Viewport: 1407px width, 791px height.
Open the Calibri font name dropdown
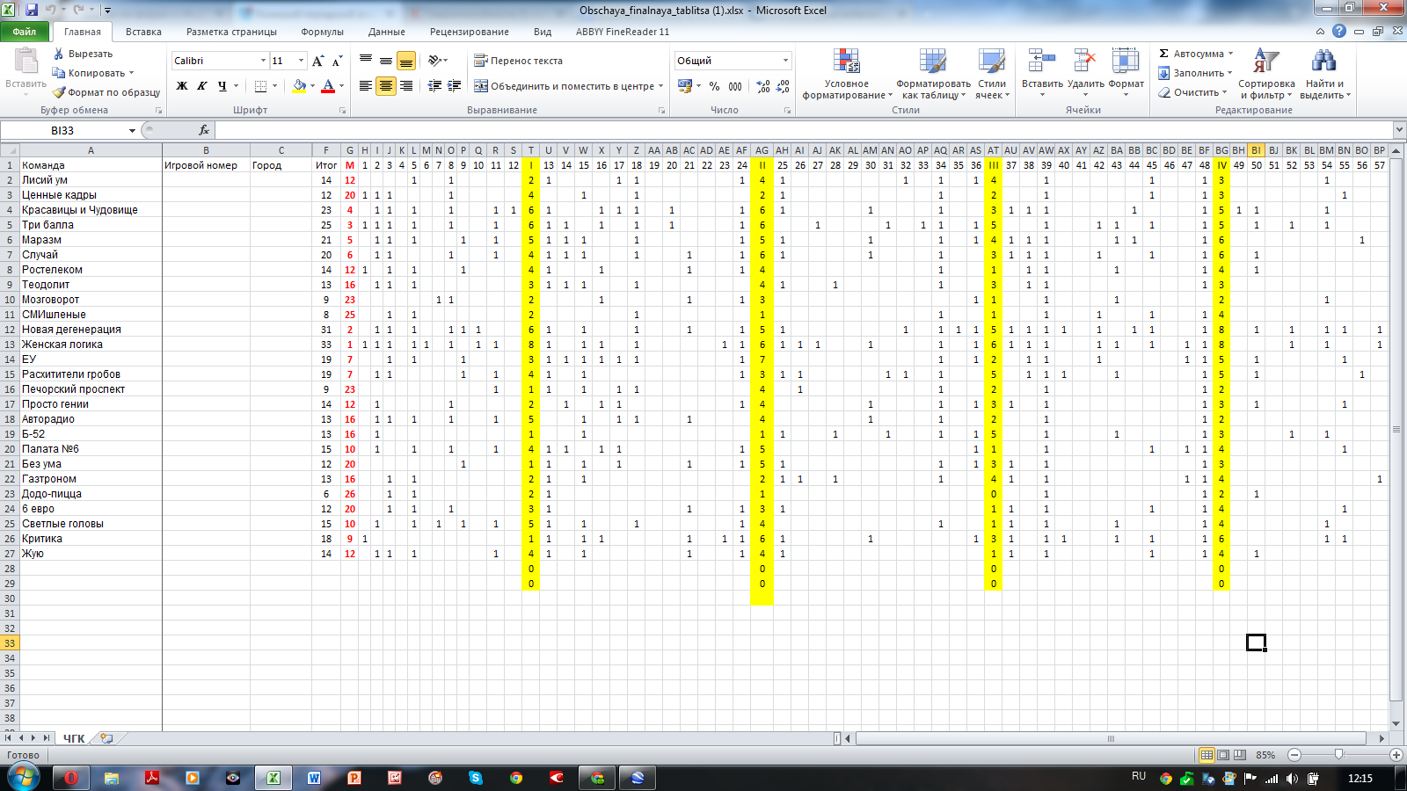263,61
